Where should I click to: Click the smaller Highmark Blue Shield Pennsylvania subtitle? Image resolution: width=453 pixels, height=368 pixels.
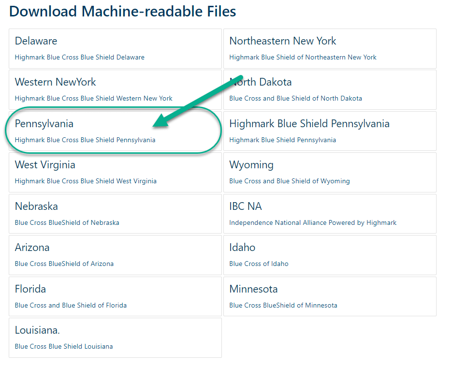pos(282,140)
